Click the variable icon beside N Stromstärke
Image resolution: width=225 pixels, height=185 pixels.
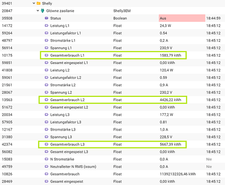click(x=46, y=159)
